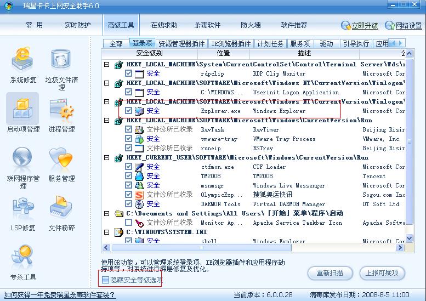Click the 立即升级 upgrade icon
426x301 pixels.
pos(346,26)
